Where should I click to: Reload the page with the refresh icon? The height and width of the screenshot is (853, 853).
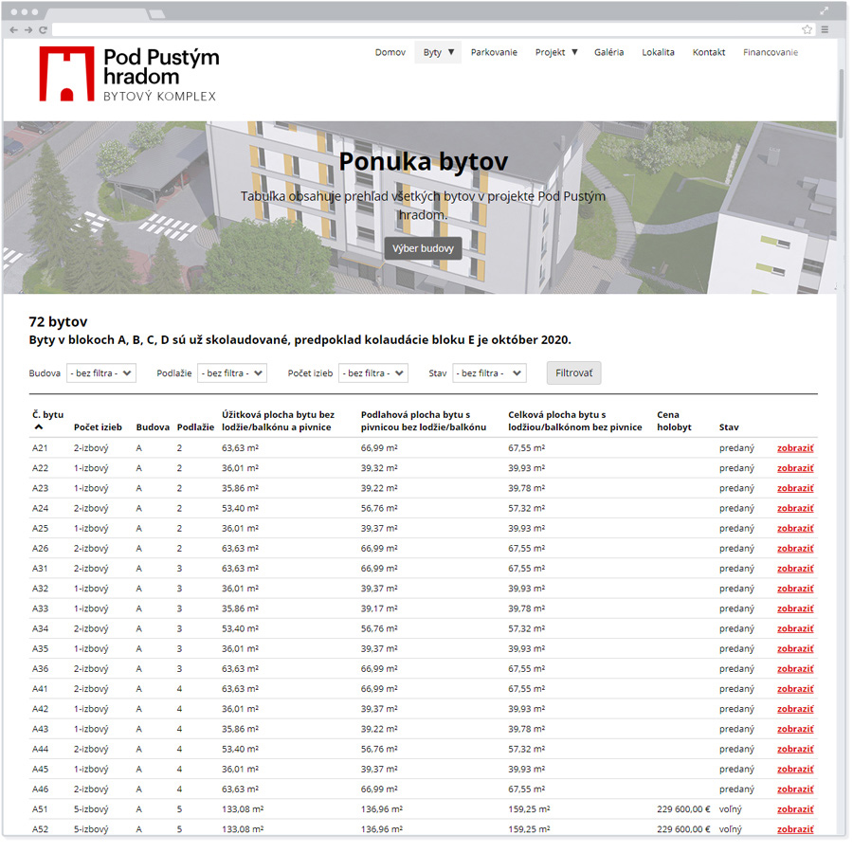(43, 30)
